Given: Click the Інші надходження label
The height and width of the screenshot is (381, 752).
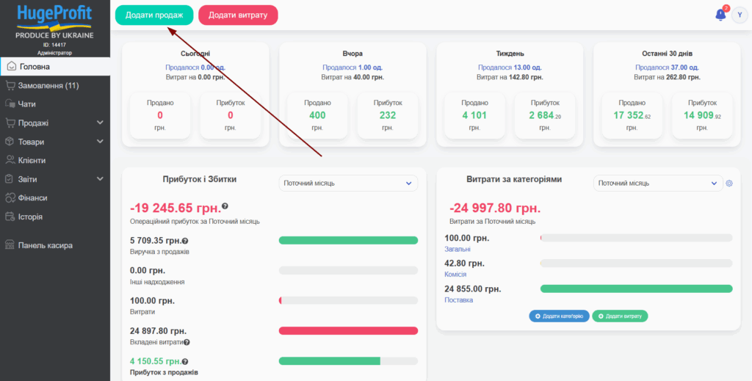Looking at the screenshot, I should coord(157,282).
